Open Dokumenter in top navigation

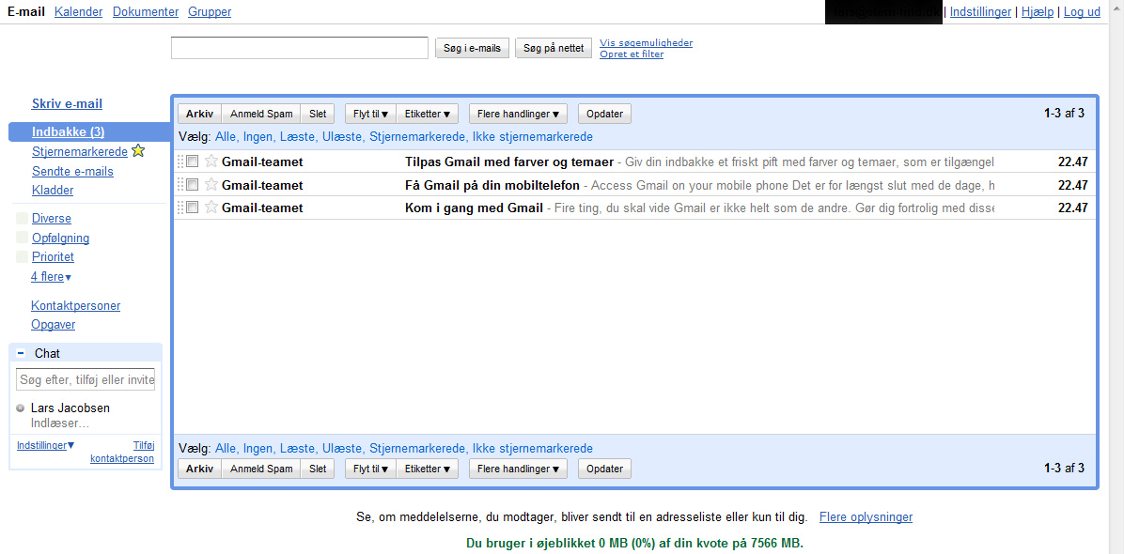coord(146,12)
